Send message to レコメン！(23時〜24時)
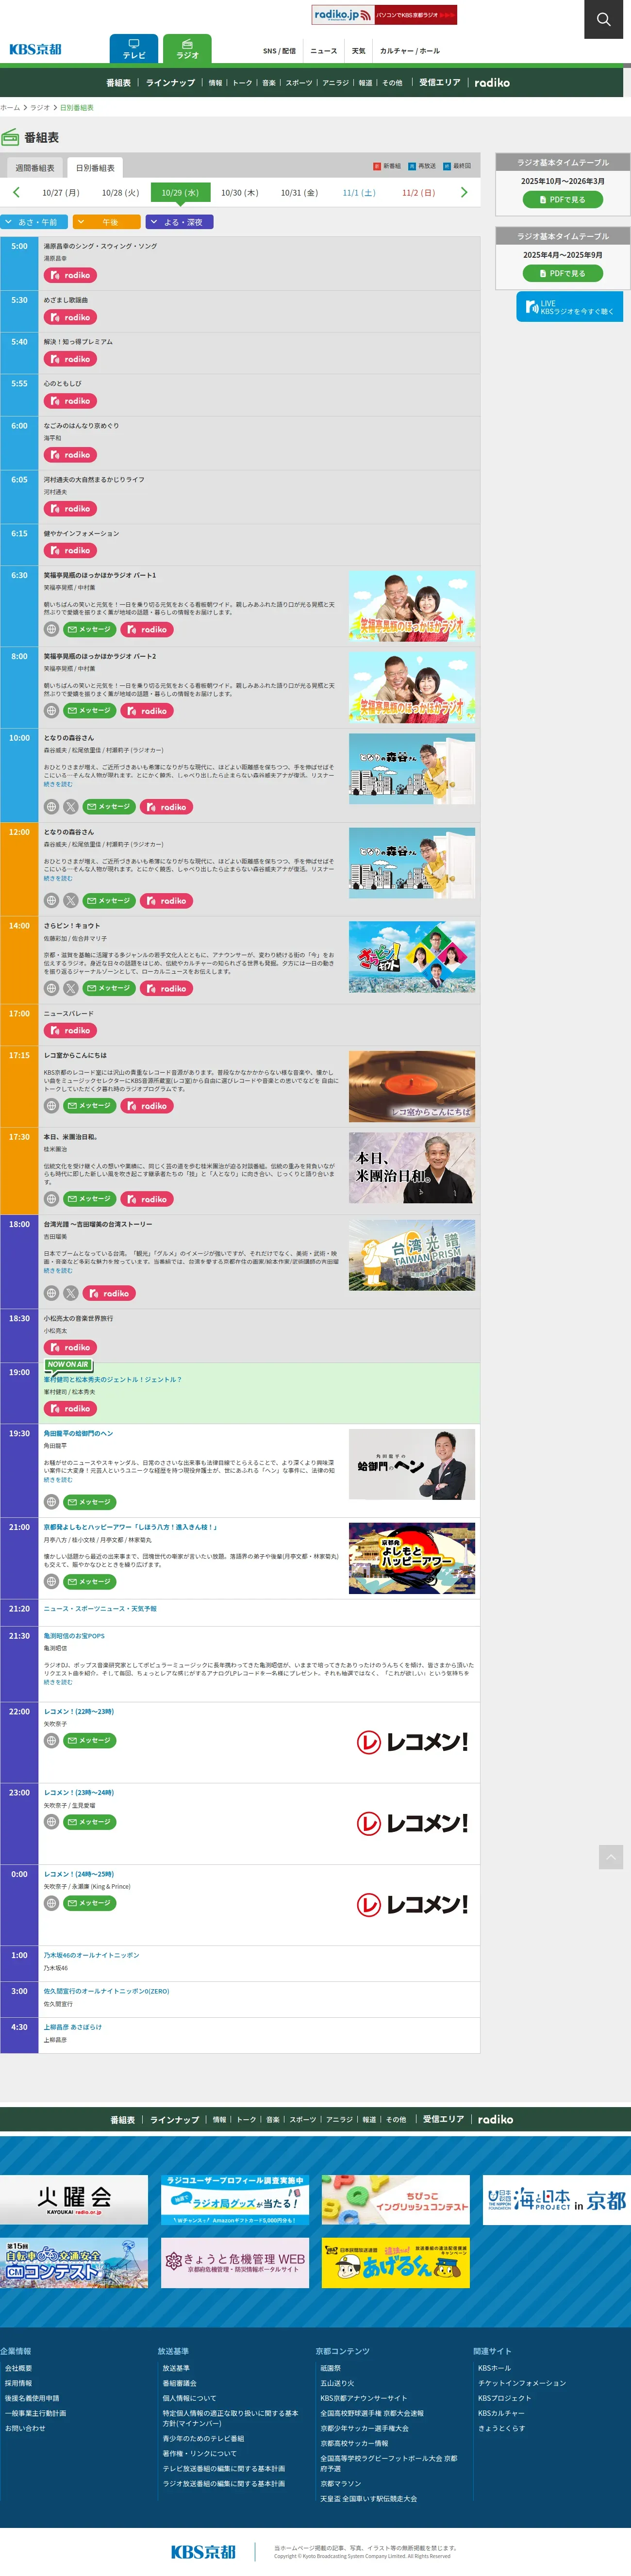This screenshot has height=2576, width=631. 89,1822
